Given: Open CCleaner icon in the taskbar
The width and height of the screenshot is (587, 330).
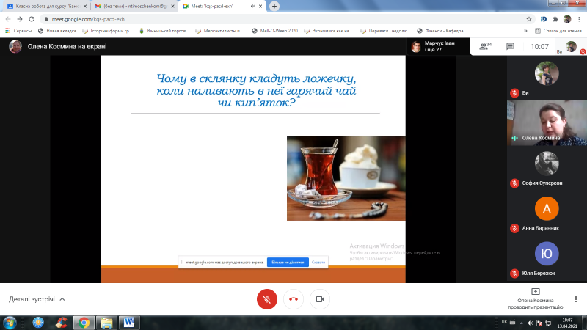Looking at the screenshot, I should point(62,323).
